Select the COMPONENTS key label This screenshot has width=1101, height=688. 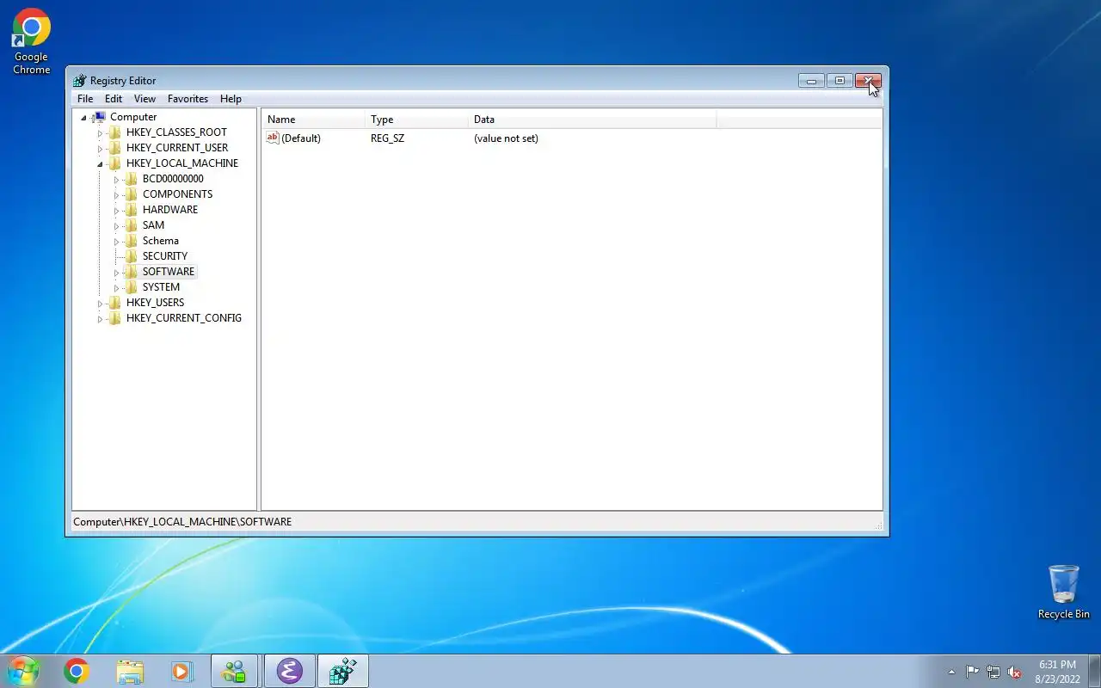[x=177, y=194]
